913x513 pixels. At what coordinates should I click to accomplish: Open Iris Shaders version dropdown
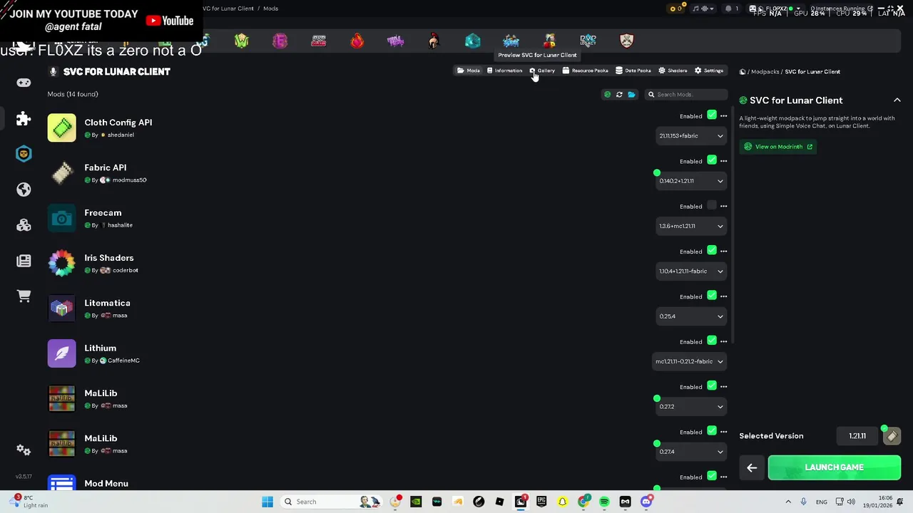pyautogui.click(x=690, y=271)
